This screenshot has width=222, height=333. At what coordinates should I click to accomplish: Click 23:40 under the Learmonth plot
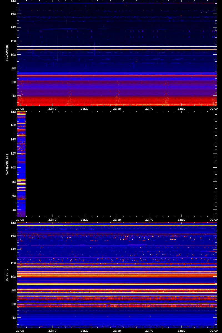pos(149,109)
